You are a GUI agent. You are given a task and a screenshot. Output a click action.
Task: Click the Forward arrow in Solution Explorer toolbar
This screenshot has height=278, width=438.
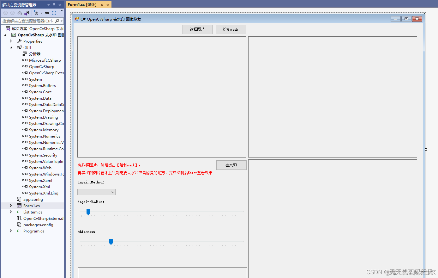pyautogui.click(x=12, y=13)
